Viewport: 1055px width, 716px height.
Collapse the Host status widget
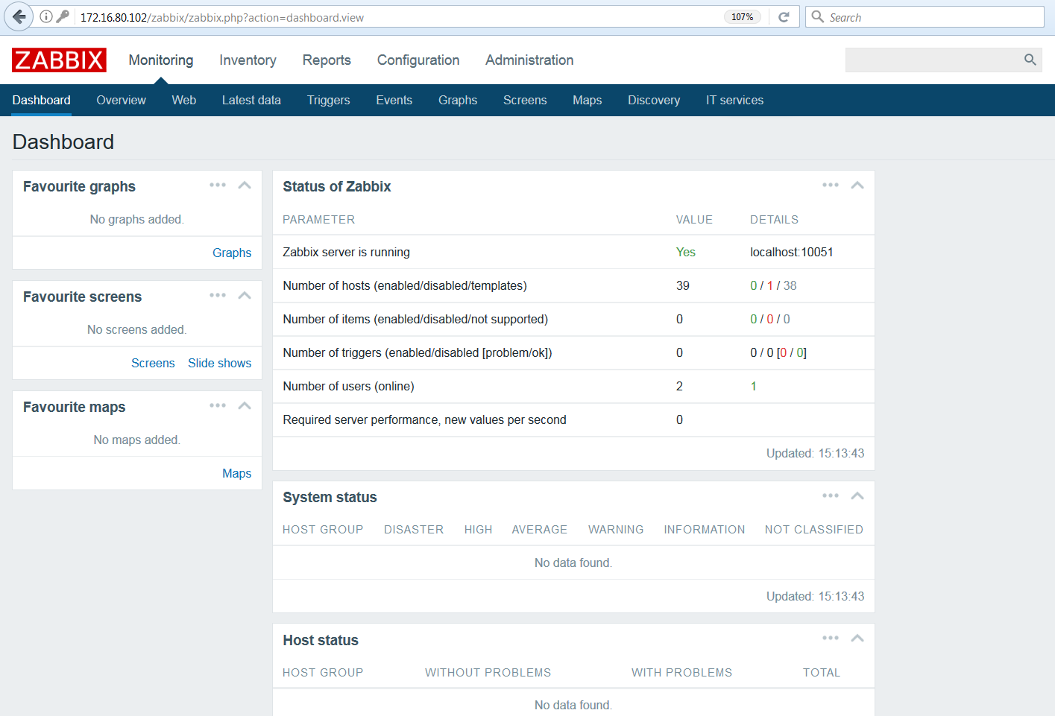coord(857,638)
